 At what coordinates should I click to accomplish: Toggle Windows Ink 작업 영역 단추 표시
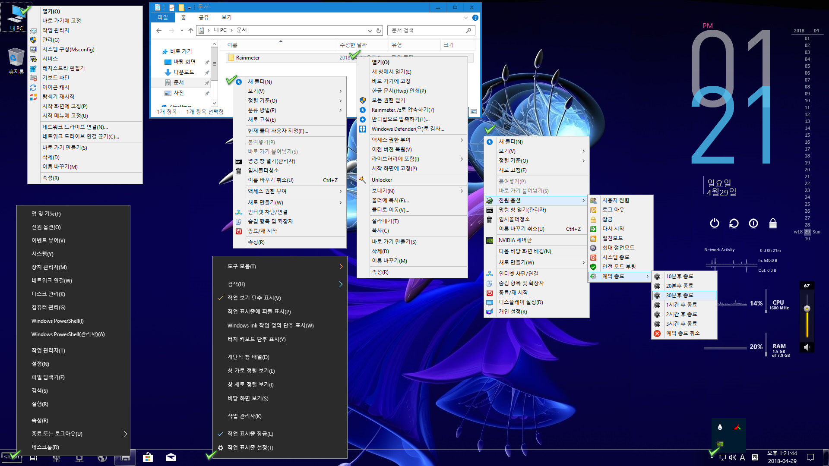click(280, 325)
